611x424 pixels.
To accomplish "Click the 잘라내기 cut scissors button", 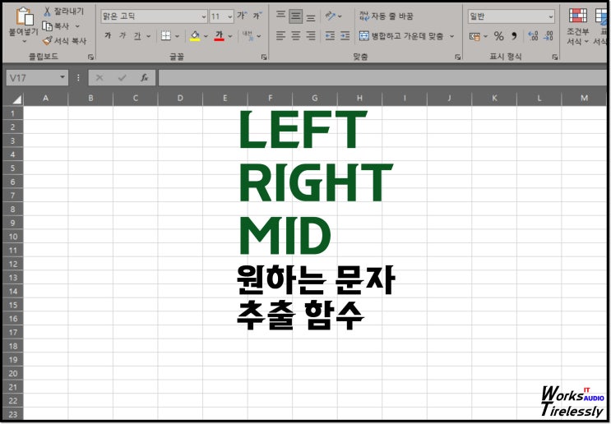I will [63, 12].
